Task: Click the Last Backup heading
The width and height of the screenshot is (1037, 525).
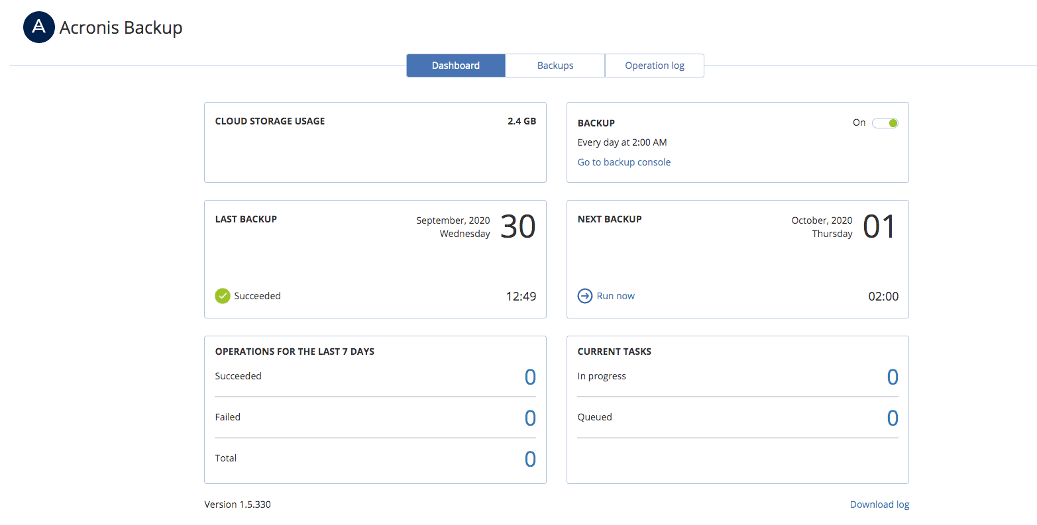Action: point(246,219)
